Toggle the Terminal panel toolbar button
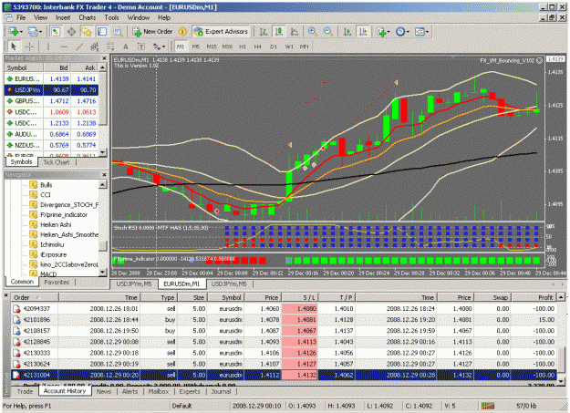 coord(102,32)
